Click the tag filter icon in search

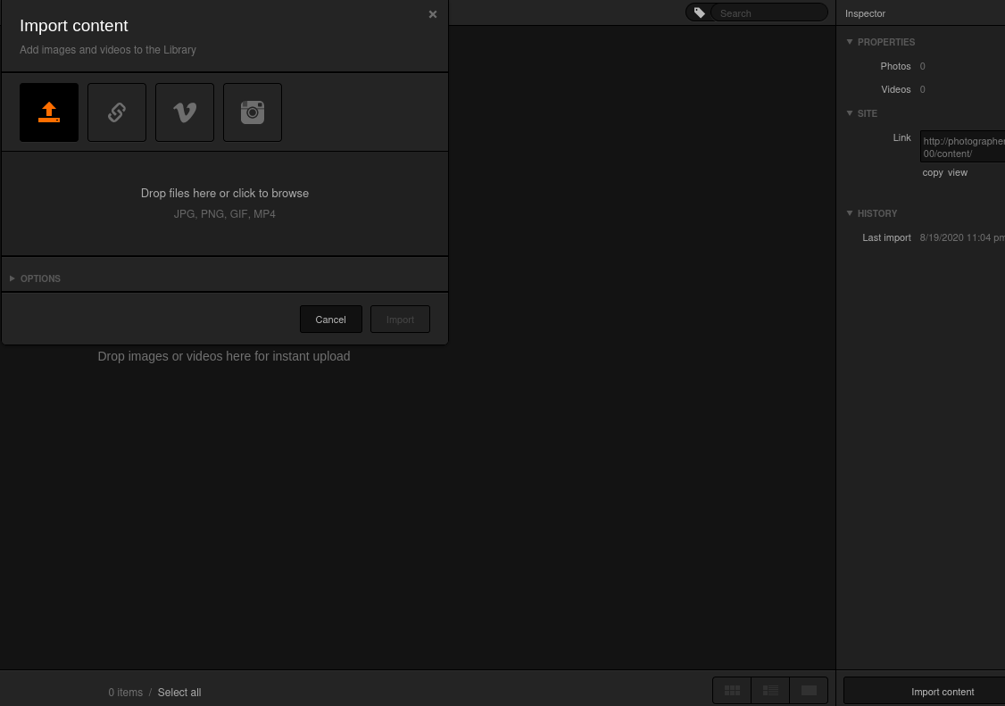(x=700, y=13)
